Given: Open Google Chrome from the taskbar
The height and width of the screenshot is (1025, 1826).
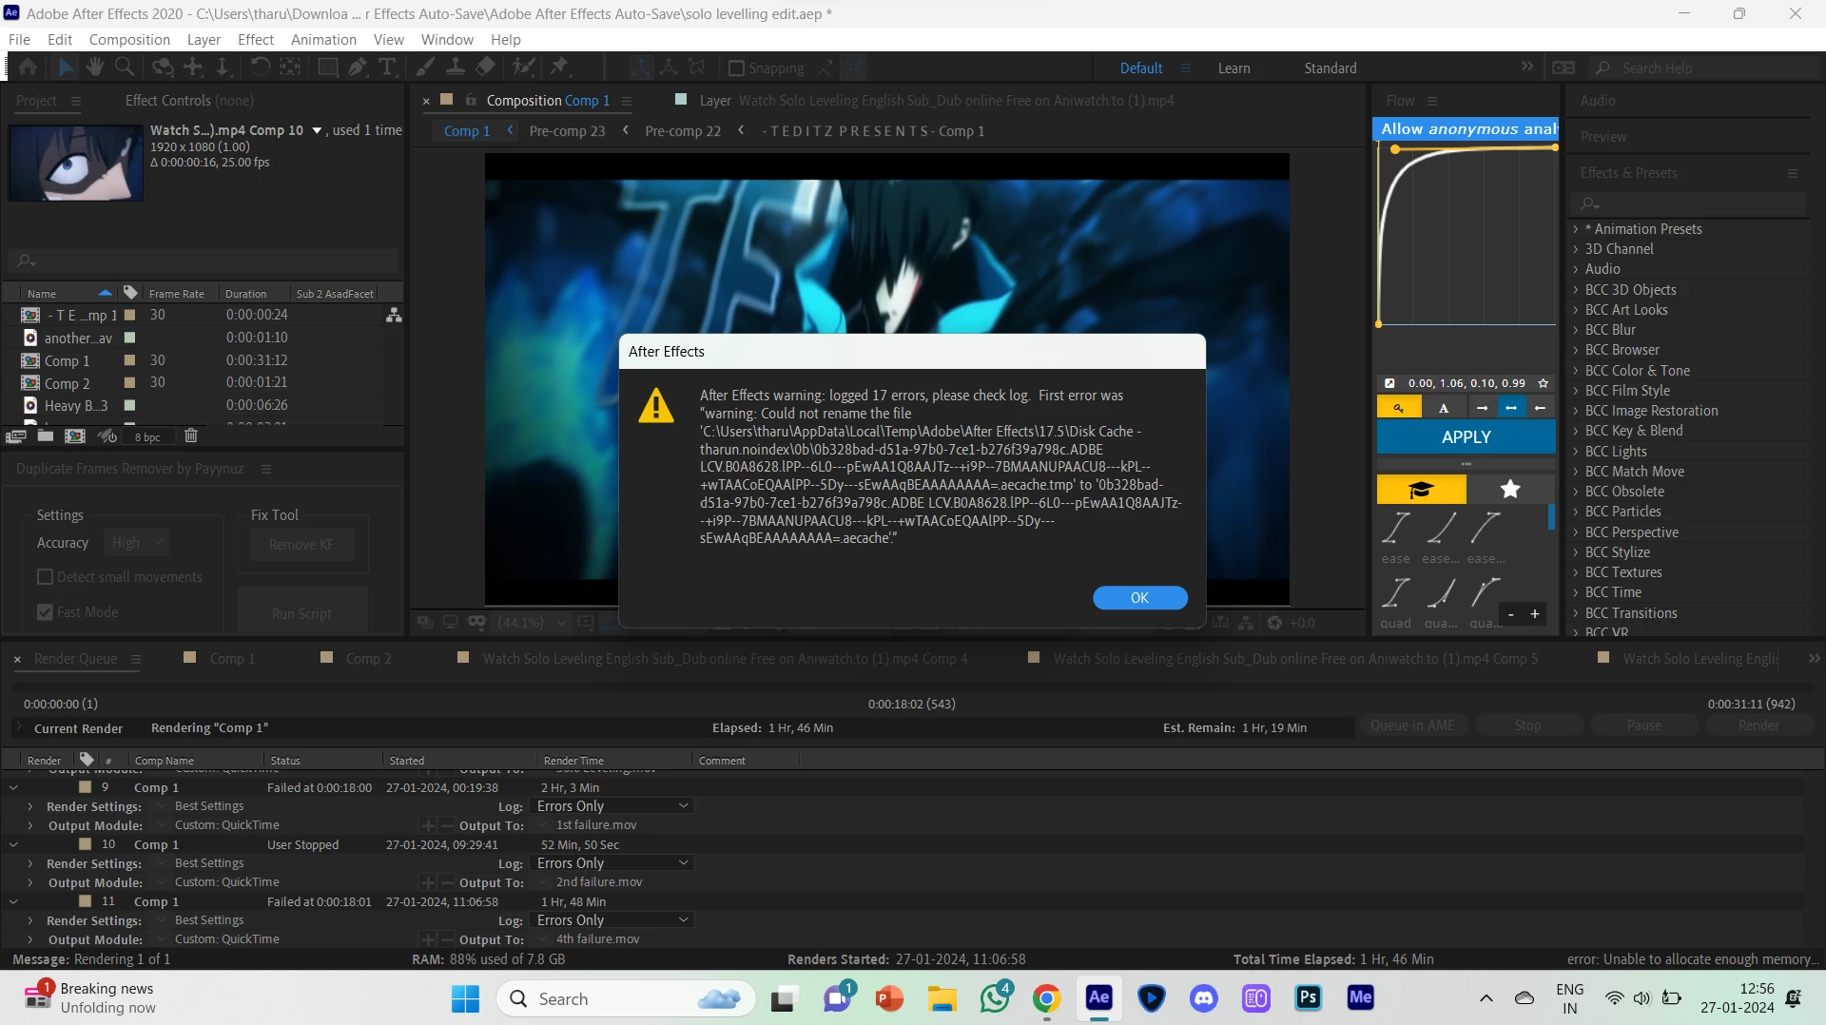Looking at the screenshot, I should (x=1046, y=998).
